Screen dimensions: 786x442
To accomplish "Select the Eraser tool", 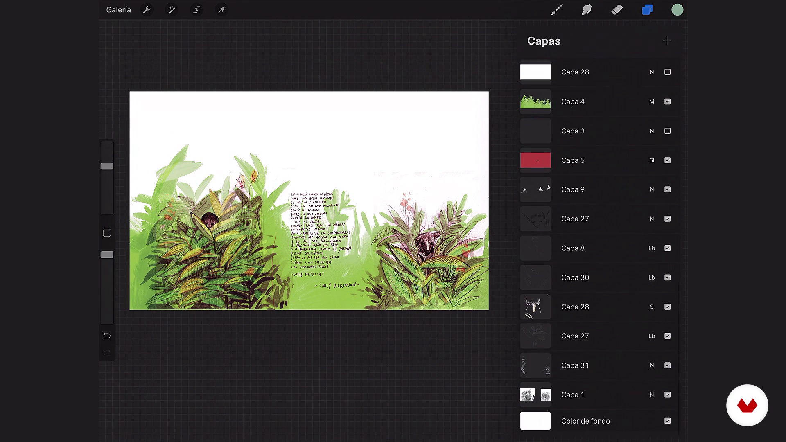I will tap(617, 10).
